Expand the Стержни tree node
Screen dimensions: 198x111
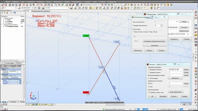click(4, 22)
